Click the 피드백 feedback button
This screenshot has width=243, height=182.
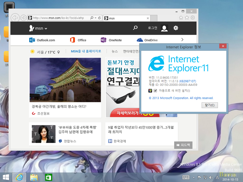183,145
